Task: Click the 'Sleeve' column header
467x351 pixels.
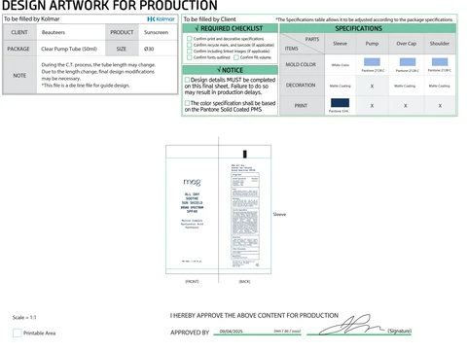Action: 340,44
